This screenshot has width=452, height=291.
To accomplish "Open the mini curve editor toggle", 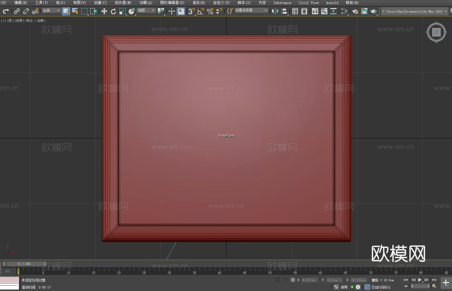I will 8,271.
